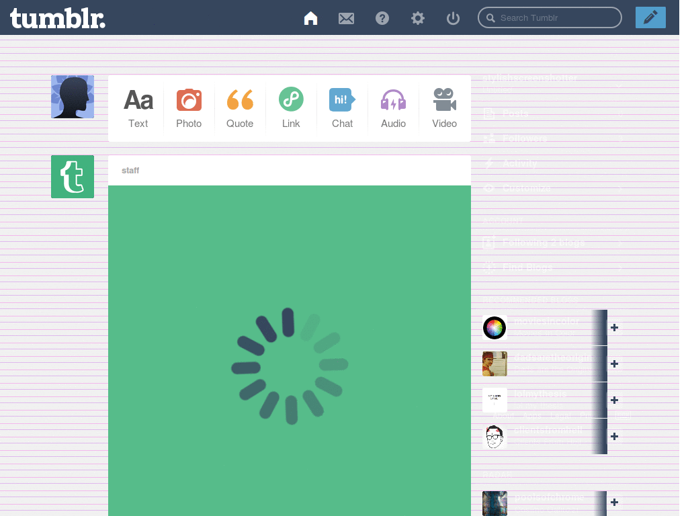The width and height of the screenshot is (688, 516).
Task: Open poolsofchrome blog name
Action: (549, 497)
